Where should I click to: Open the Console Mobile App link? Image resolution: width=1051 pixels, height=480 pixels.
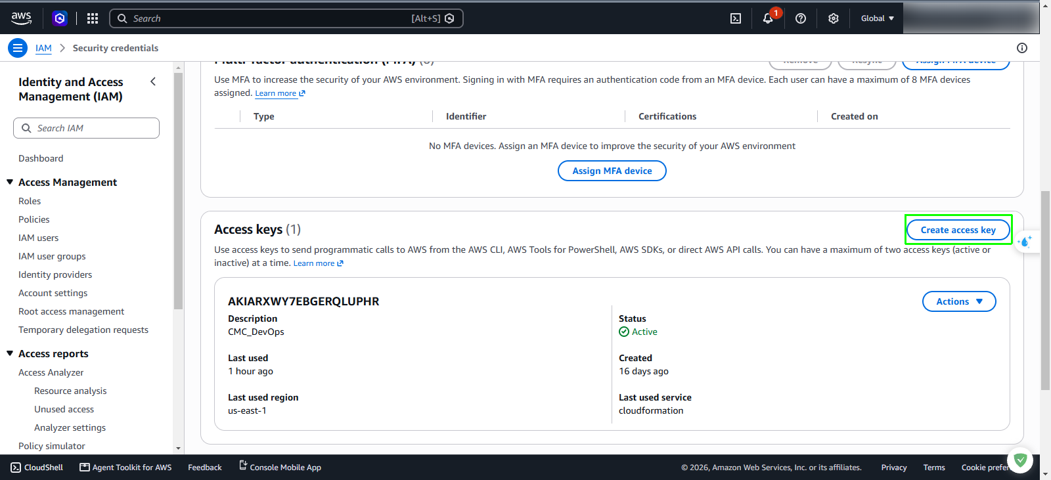pos(280,468)
